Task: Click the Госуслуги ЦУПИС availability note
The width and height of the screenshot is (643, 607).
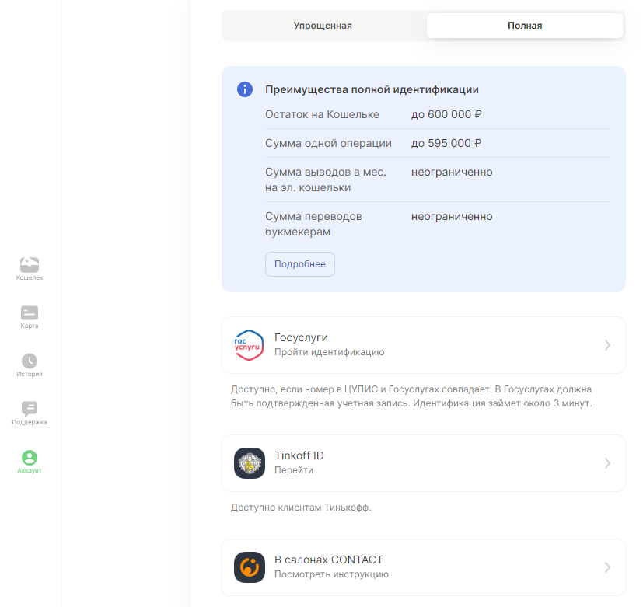Action: (411, 396)
